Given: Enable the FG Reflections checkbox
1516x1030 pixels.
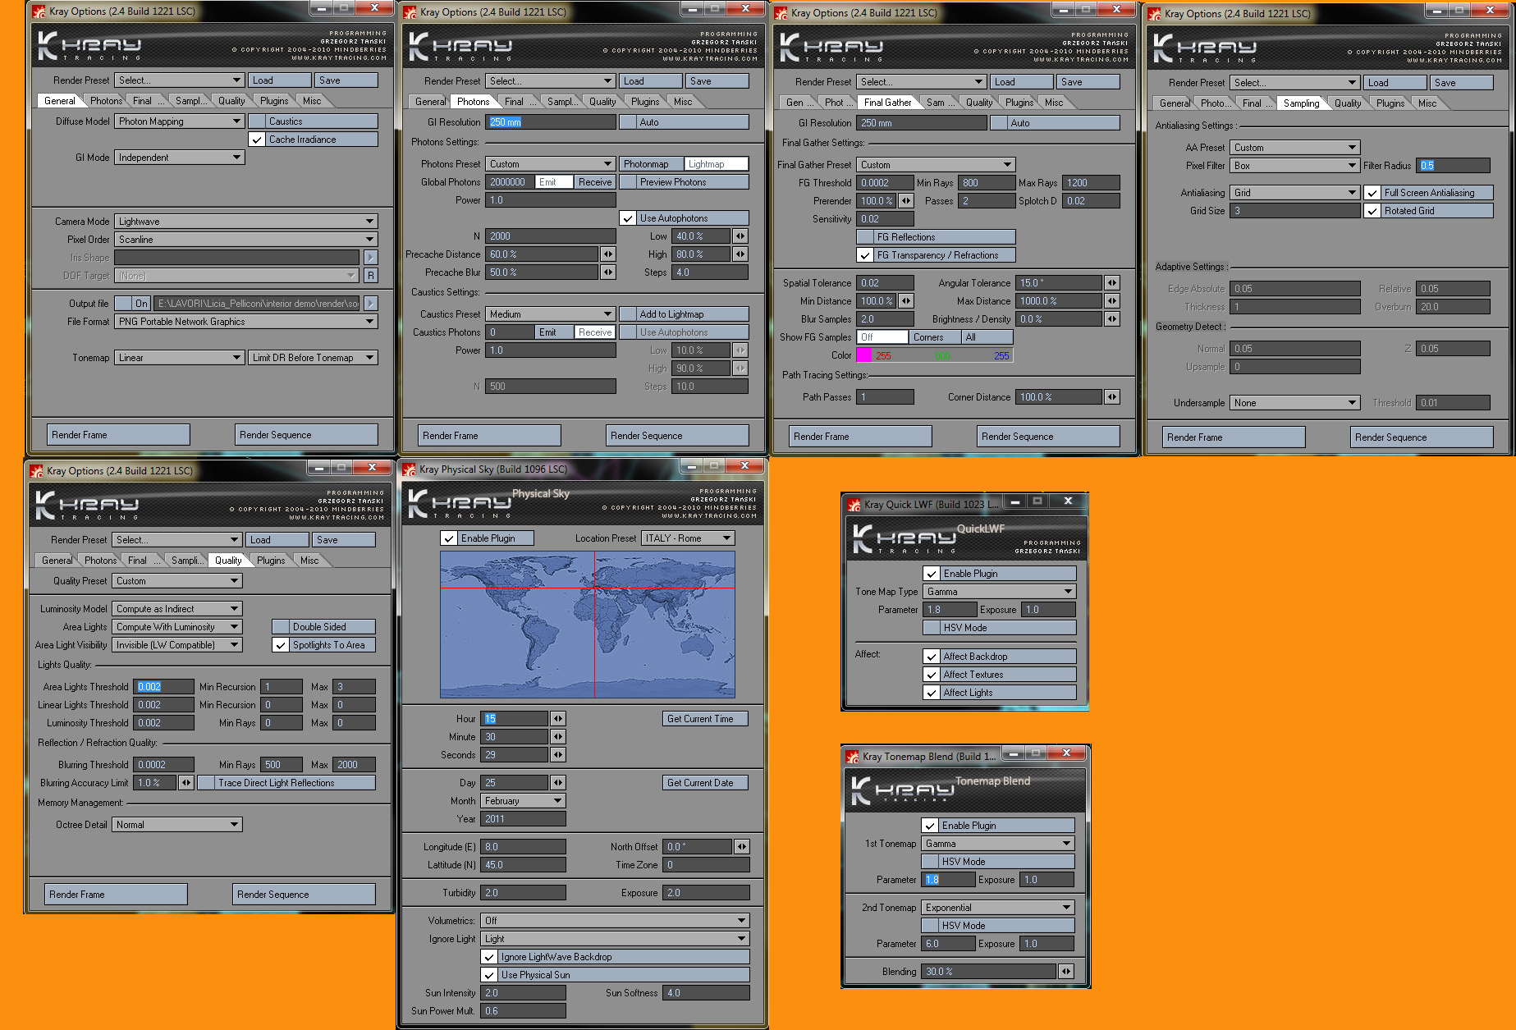Looking at the screenshot, I should click(x=864, y=237).
